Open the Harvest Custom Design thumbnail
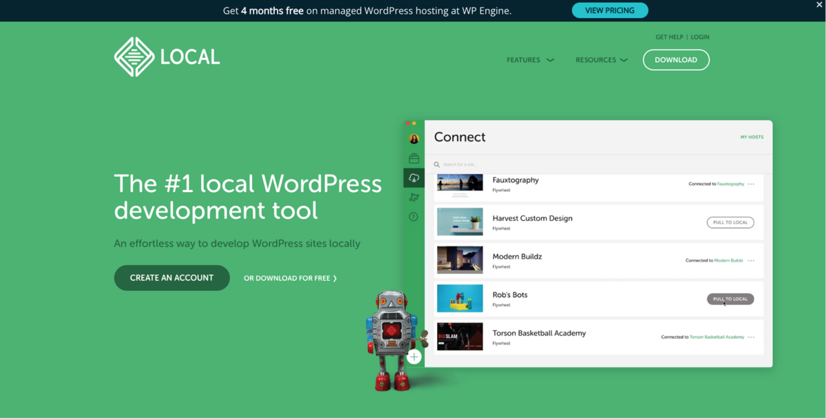Screen dimensions: 826x419 coord(460,222)
